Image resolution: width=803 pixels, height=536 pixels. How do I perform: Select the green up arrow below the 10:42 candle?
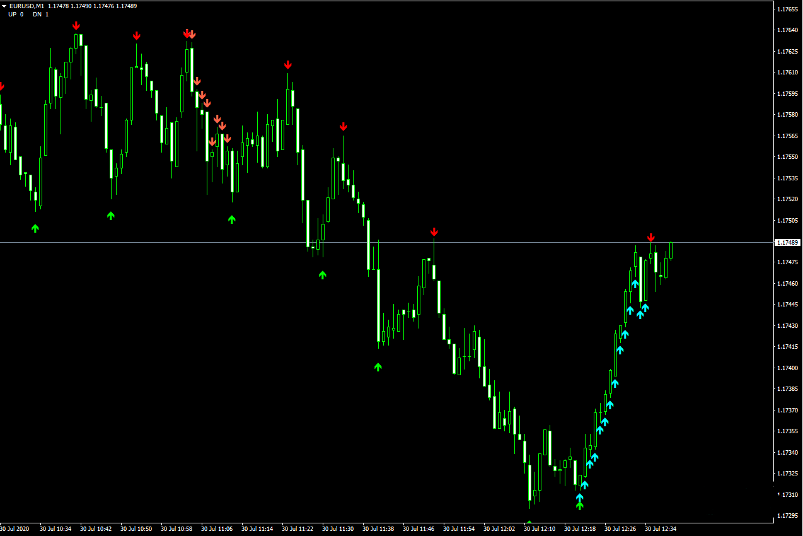(111, 215)
